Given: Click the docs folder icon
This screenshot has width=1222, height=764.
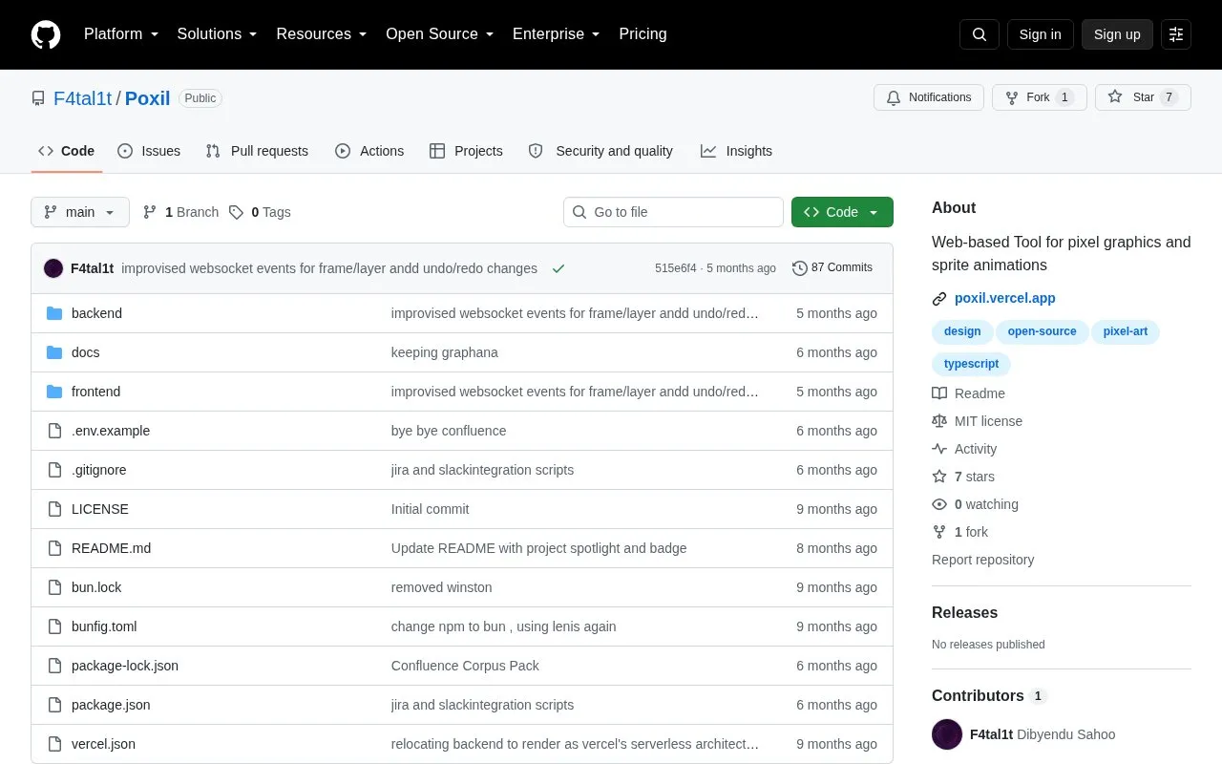Looking at the screenshot, I should click(x=54, y=352).
